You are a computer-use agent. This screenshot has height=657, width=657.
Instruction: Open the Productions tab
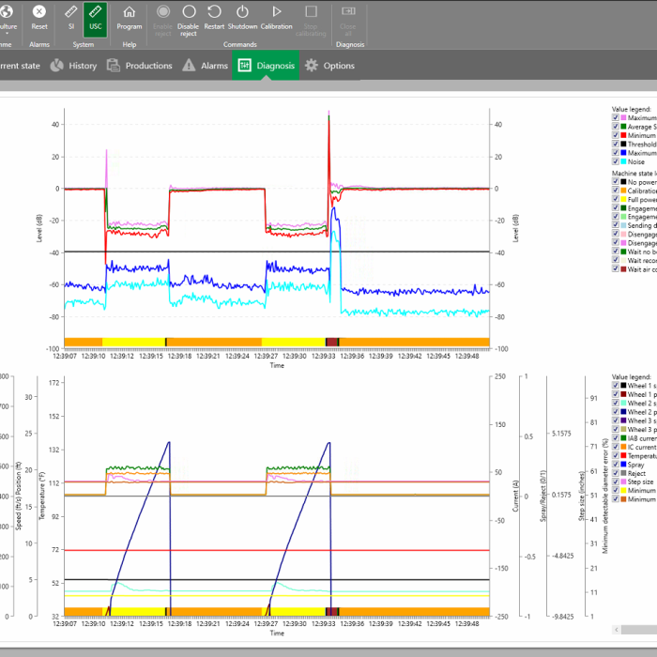pyautogui.click(x=140, y=66)
